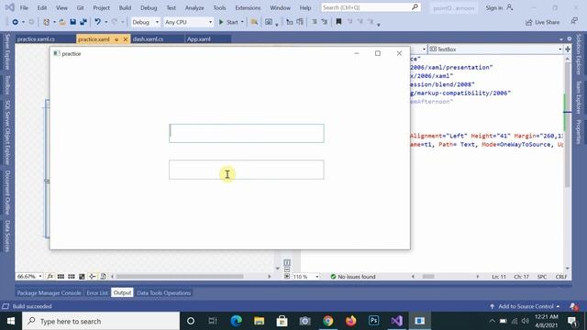Open the File menu
Screen dimensions: 587x330
coord(24,7)
